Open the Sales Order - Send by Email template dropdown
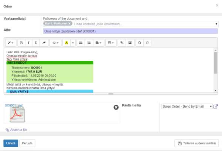Viewport: 222px width, 151px height. tap(187, 107)
